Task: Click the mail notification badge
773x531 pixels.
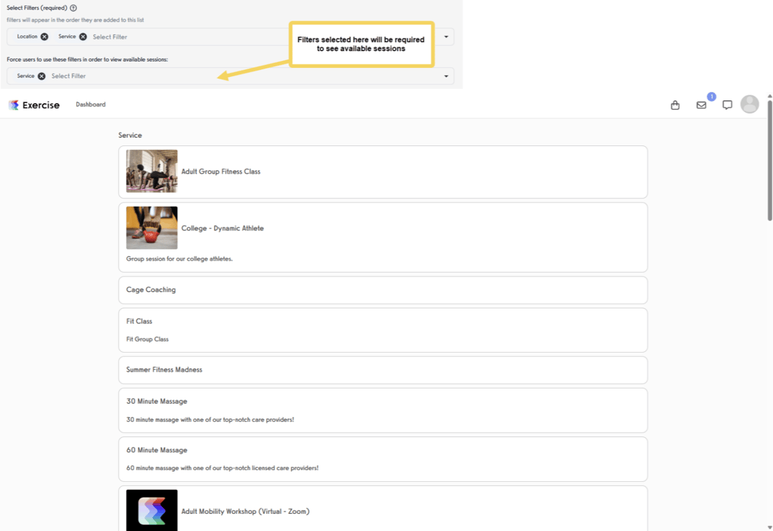Action: click(711, 97)
